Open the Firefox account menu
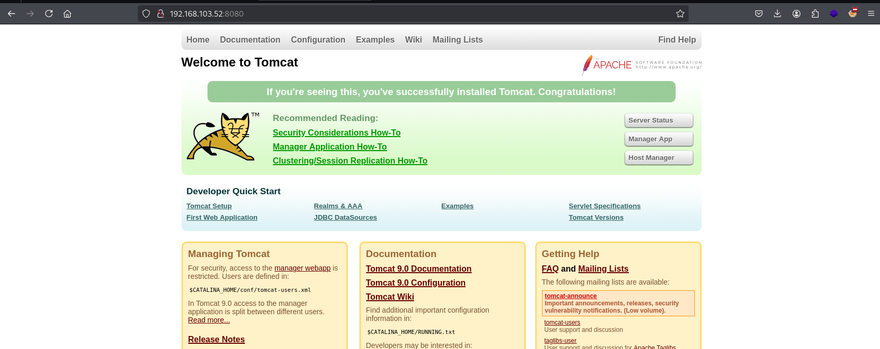 796,14
